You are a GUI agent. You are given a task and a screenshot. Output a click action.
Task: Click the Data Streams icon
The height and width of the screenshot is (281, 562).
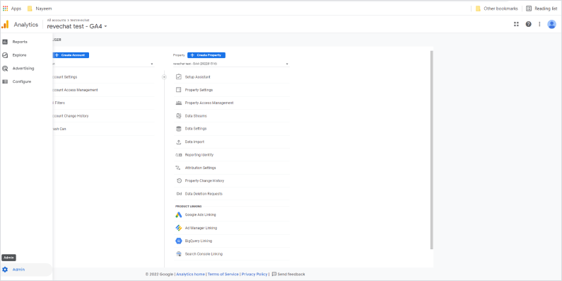pos(179,116)
